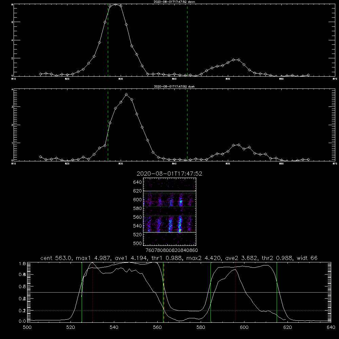Select the "max2 4.420" value in the header
The width and height of the screenshot is (339, 339).
[203, 258]
